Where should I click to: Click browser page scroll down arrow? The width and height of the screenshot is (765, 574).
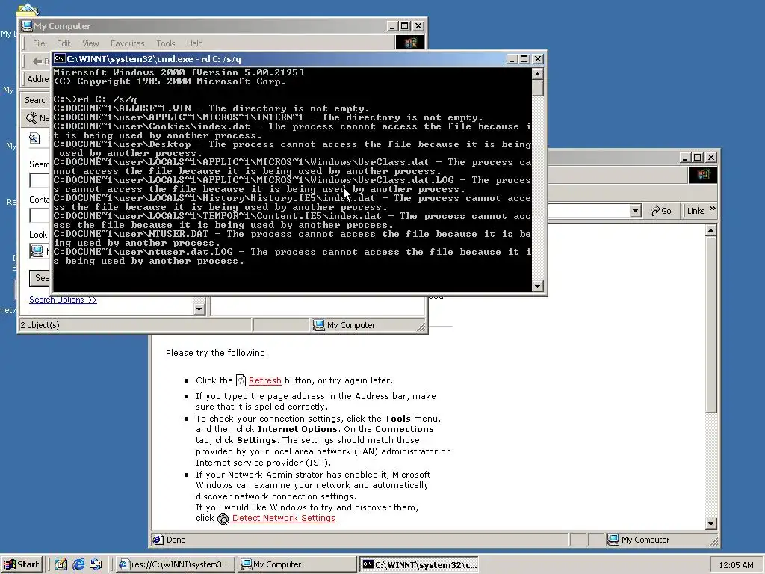711,524
